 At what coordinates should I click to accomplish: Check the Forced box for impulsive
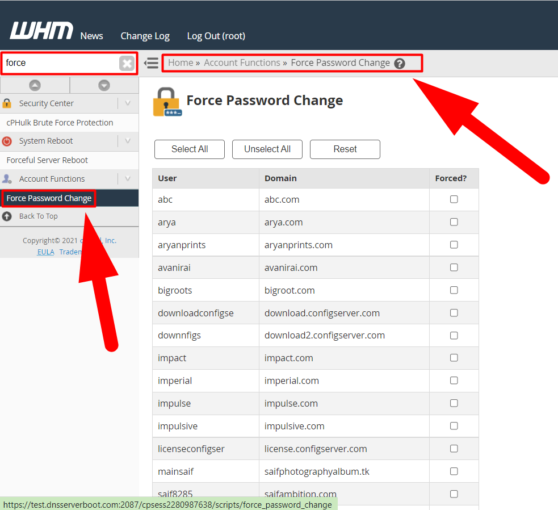pyautogui.click(x=454, y=425)
